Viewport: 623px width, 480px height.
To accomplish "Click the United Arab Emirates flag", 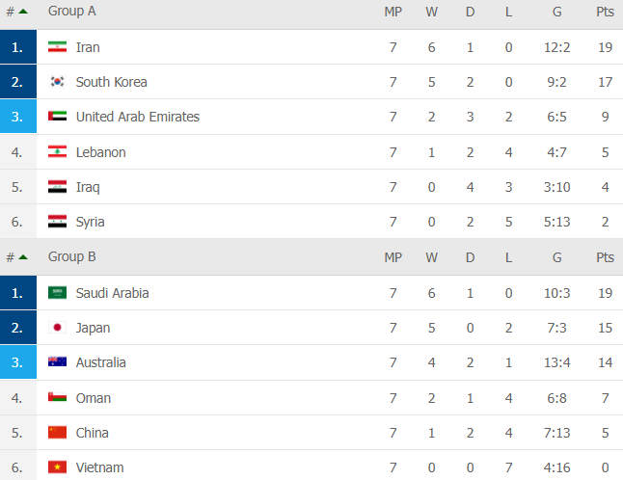I will (x=57, y=116).
